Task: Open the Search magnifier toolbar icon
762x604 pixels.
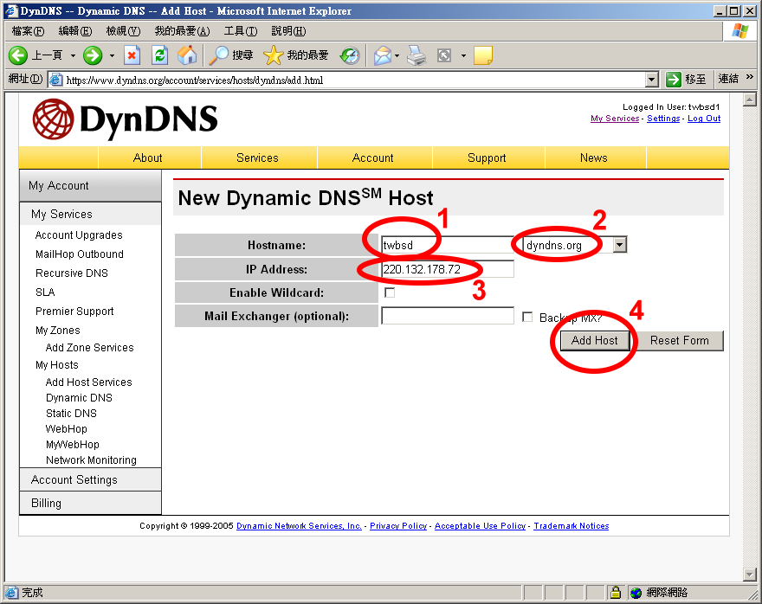Action: click(x=219, y=55)
